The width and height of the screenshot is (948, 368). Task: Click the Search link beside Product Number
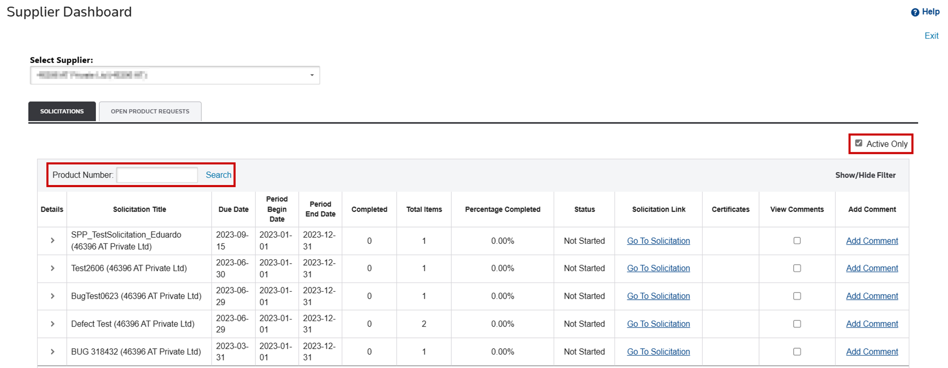[218, 175]
